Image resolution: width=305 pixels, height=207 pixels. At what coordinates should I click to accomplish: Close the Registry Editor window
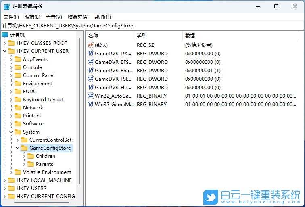(x=295, y=6)
